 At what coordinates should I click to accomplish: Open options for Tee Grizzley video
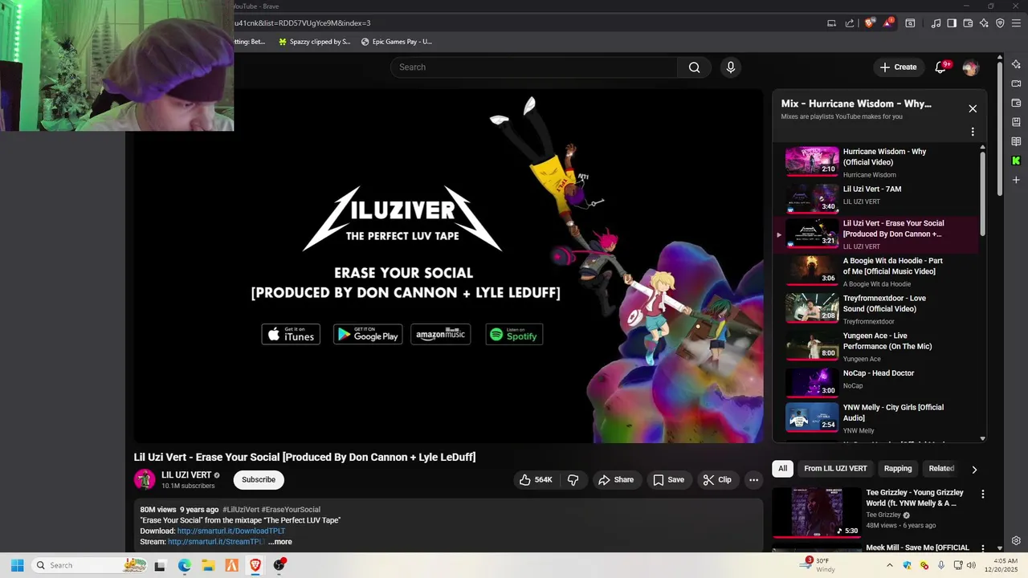[982, 495]
